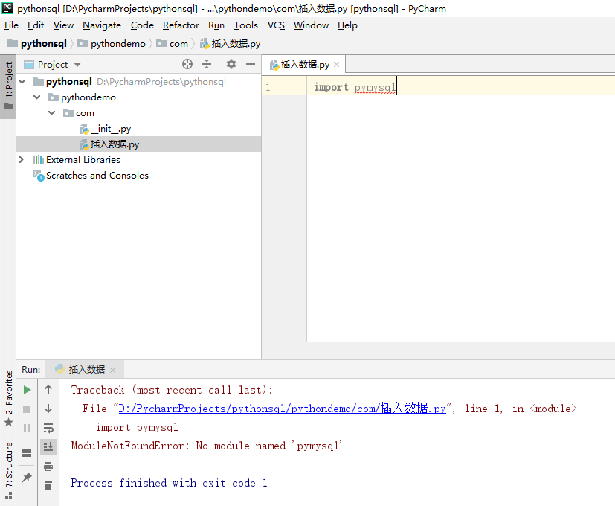Click the import keyword in editor
Image resolution: width=615 pixels, height=506 pixels.
pos(331,87)
